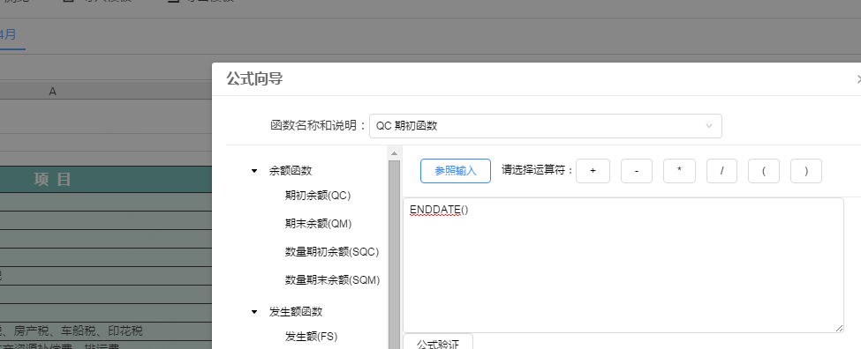Insert the right parenthesis operator
The height and width of the screenshot is (349, 861).
coord(806,171)
